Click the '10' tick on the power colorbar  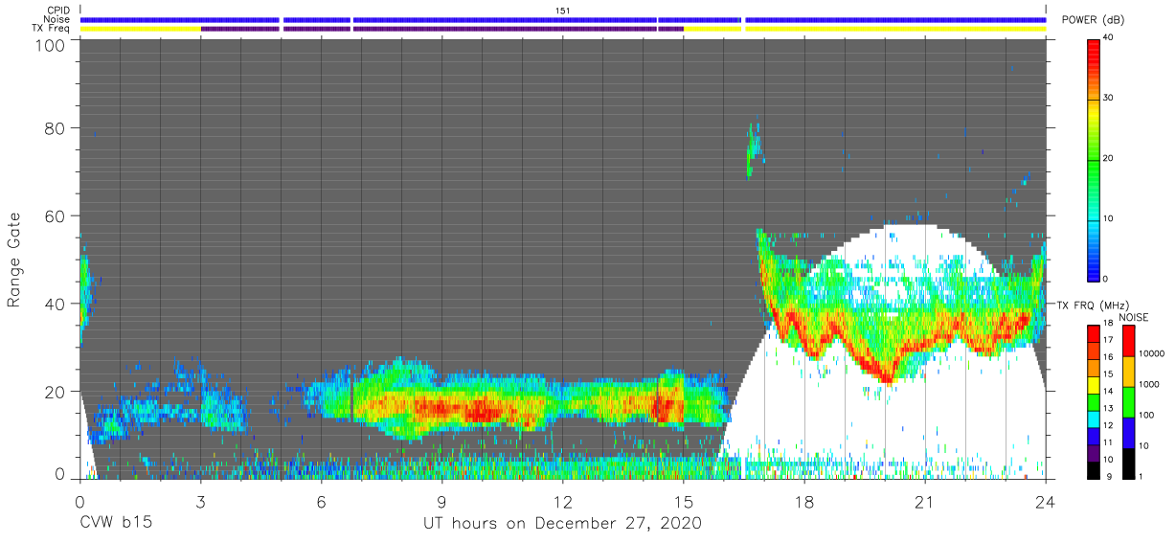[1109, 219]
